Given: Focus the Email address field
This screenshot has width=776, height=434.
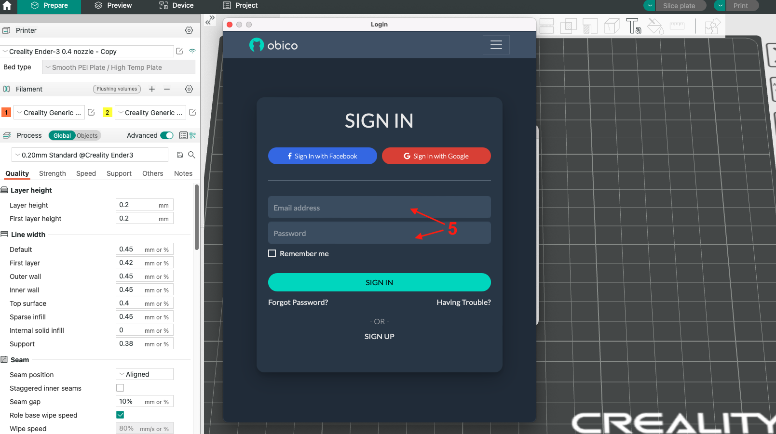Looking at the screenshot, I should coord(380,207).
